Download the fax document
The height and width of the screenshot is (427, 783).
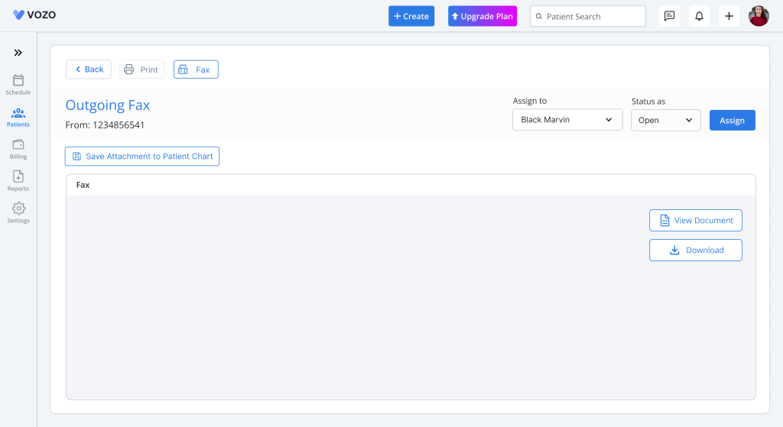click(695, 251)
